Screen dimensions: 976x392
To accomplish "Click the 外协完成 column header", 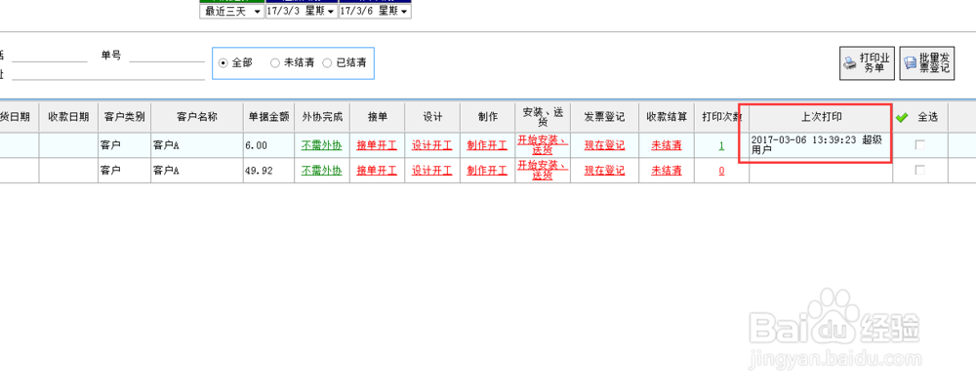I will tap(322, 117).
